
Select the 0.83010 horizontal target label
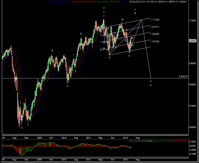(184, 76)
